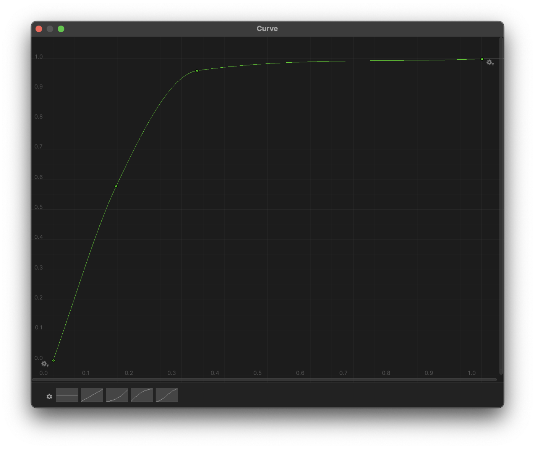Open wrap mode gear at curve end
This screenshot has width=535, height=449.
tap(490, 63)
